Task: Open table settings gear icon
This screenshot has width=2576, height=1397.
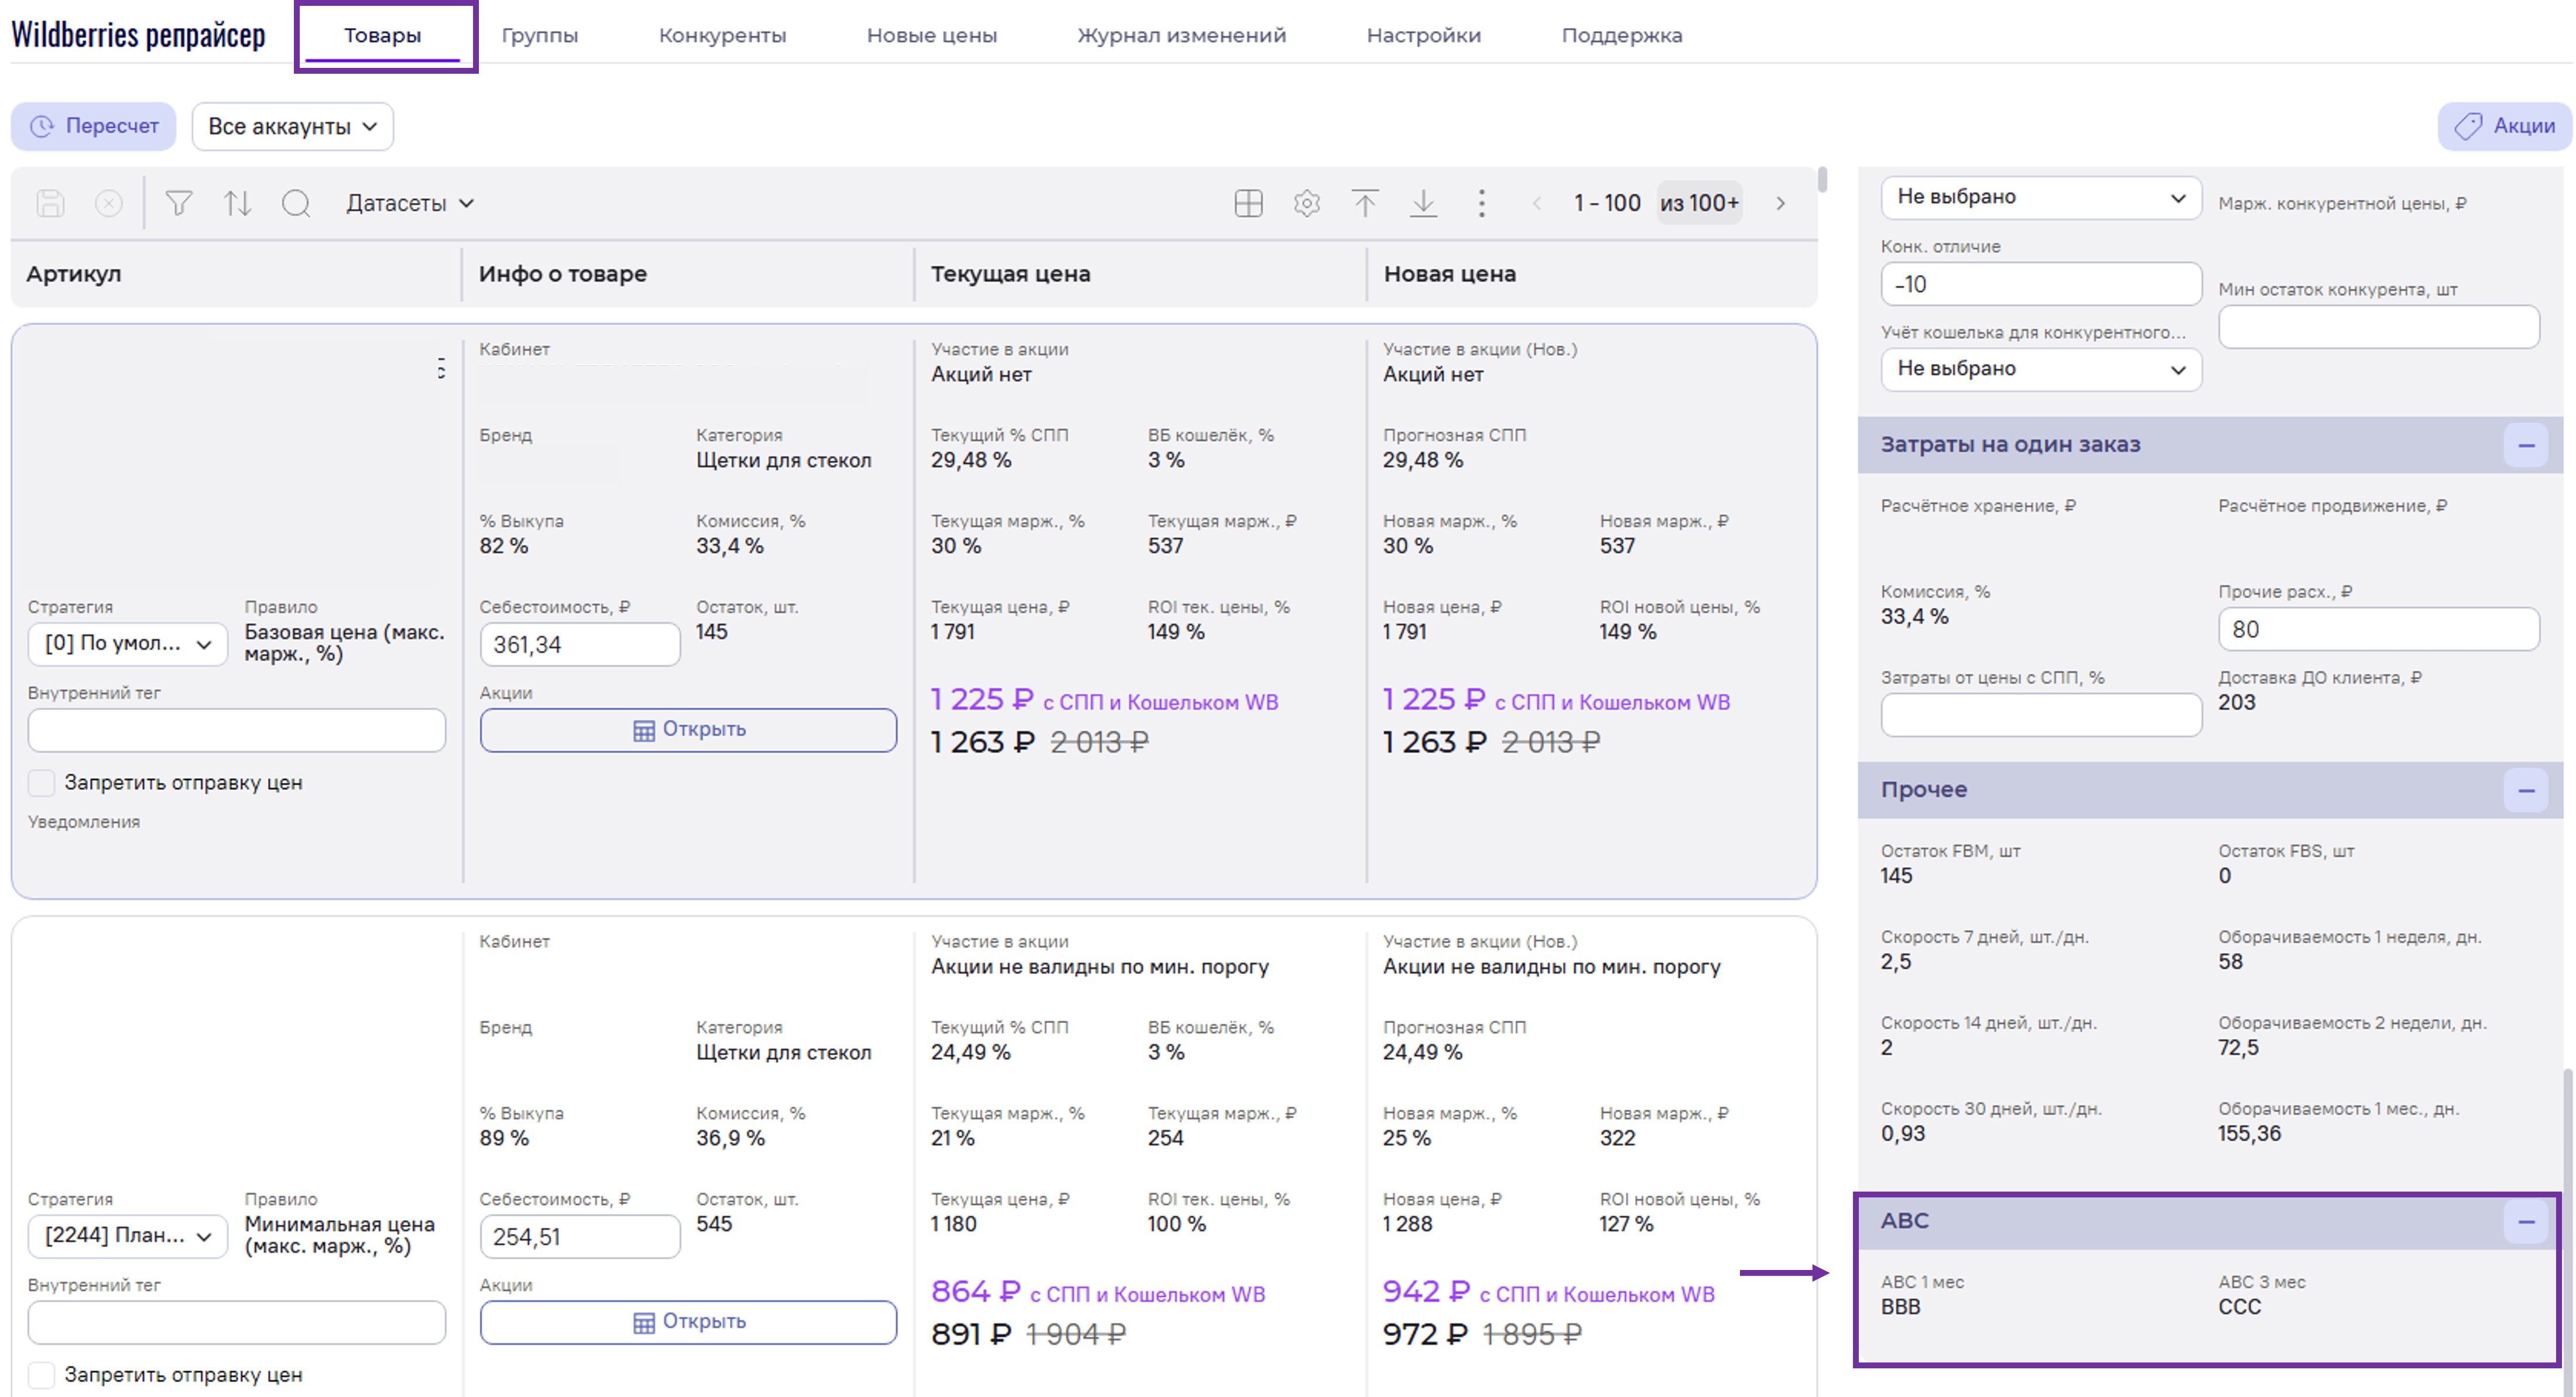Action: click(1306, 203)
